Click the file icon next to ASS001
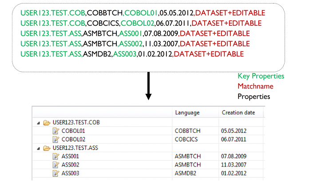This screenshot has width=313, height=182. coord(55,156)
